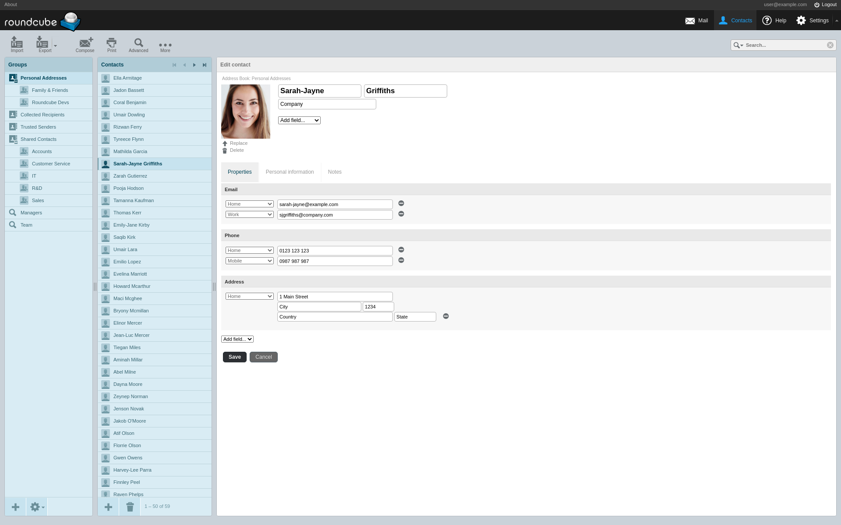Viewport: 841px width, 525px height.
Task: Remove the sarah-jayne@example.com email
Action: tap(401, 203)
